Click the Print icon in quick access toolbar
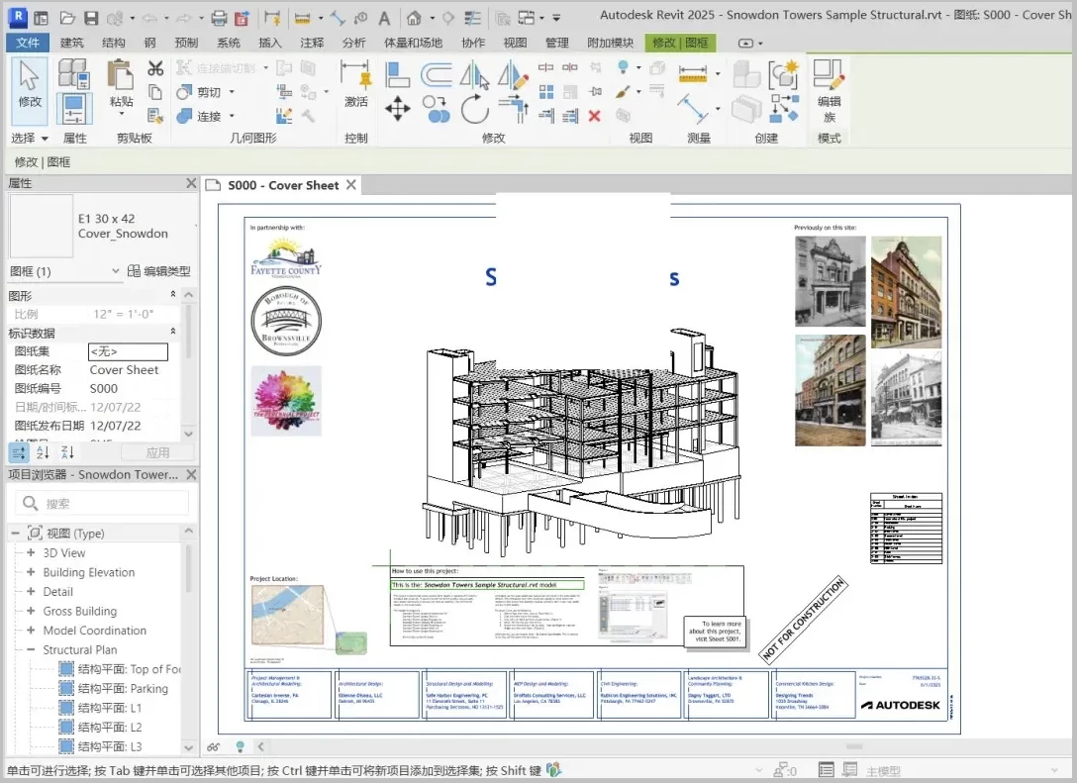The height and width of the screenshot is (783, 1077). [x=219, y=18]
